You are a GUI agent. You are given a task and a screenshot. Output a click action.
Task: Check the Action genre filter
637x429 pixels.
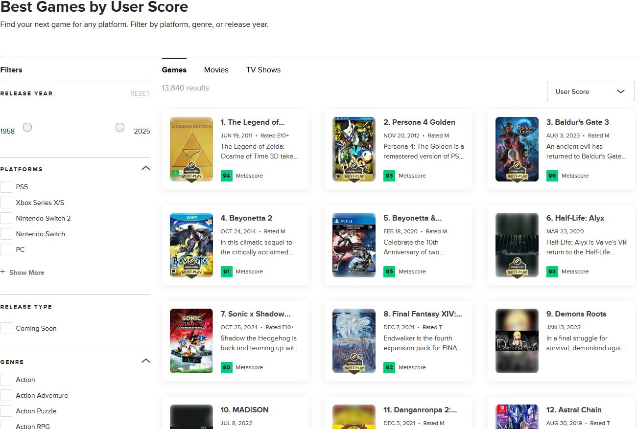(x=6, y=380)
